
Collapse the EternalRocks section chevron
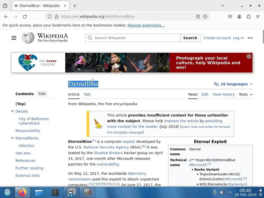12,138
